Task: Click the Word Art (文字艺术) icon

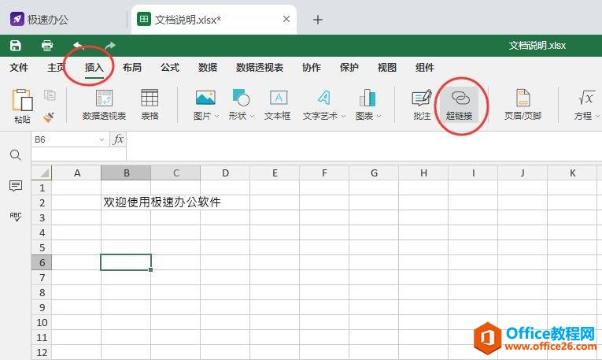Action: 324,98
